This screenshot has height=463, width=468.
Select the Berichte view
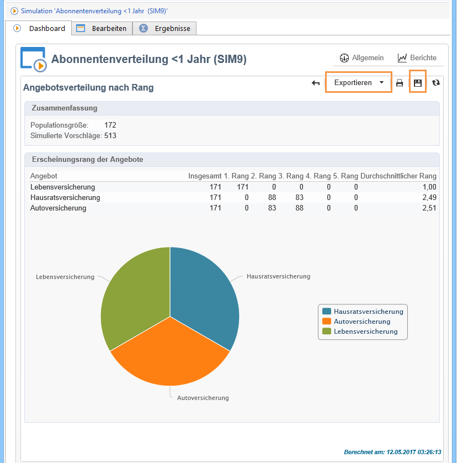coord(417,57)
